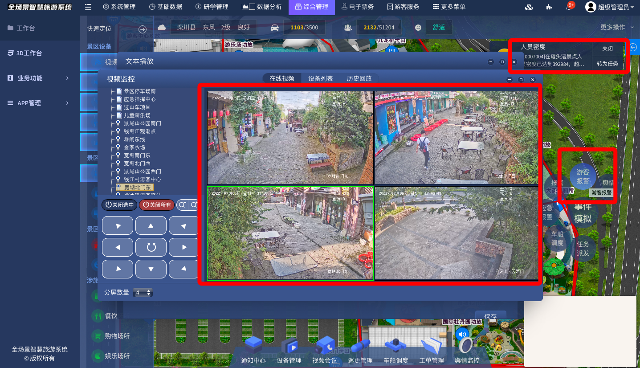Switch to the 在线视频 tab
Screen dimensions: 640x368
click(x=282, y=78)
